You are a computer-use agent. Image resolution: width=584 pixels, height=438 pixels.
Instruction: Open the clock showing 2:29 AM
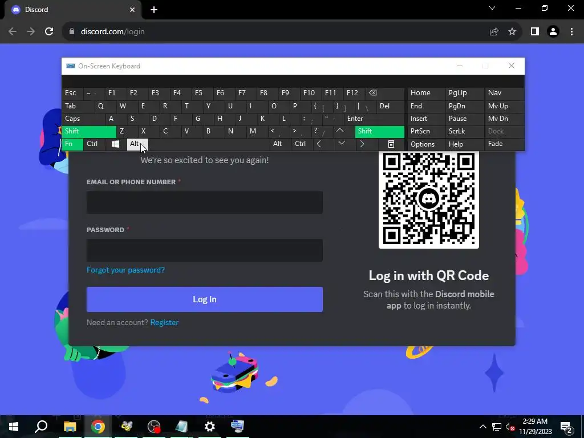[x=535, y=427]
